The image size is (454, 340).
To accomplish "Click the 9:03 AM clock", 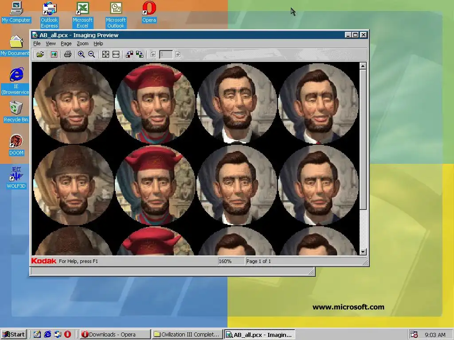I will tap(435, 335).
